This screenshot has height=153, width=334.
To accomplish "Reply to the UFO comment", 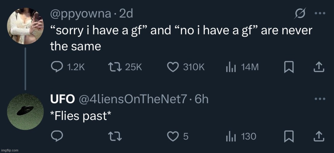I will (57, 136).
